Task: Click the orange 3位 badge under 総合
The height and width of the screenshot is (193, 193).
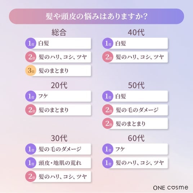Action: [x=31, y=71]
